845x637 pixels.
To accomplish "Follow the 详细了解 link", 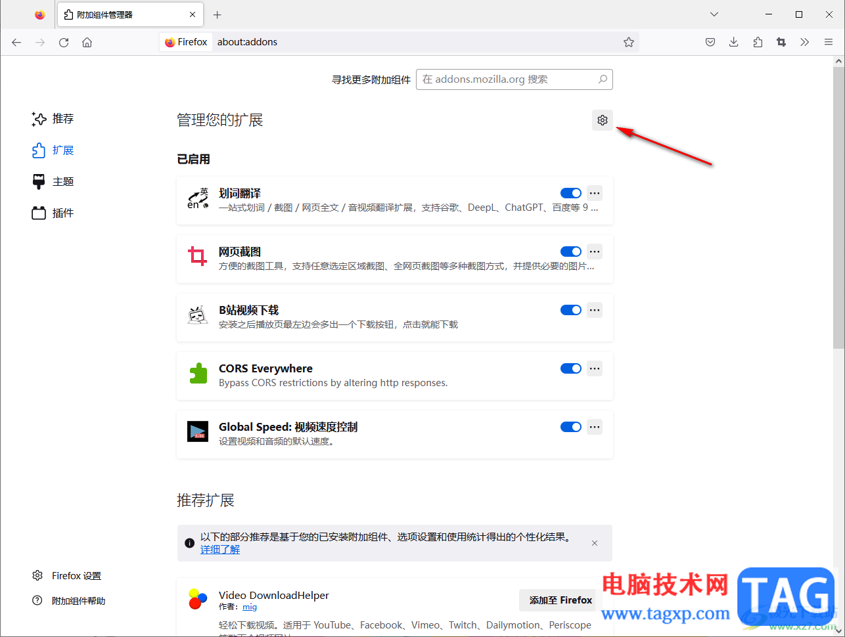I will (x=220, y=549).
